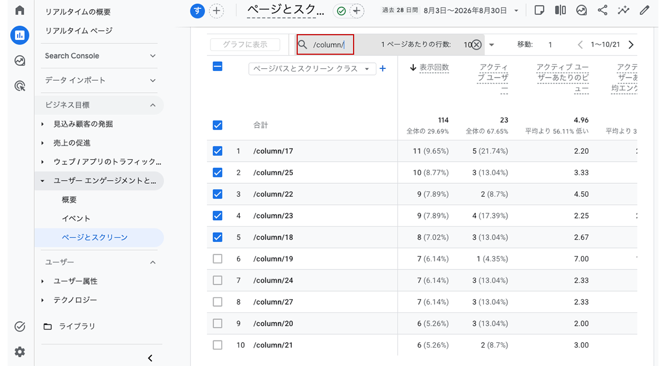Click the checkmark icon above the Admin gear
The image size is (666, 366).
pos(20,326)
